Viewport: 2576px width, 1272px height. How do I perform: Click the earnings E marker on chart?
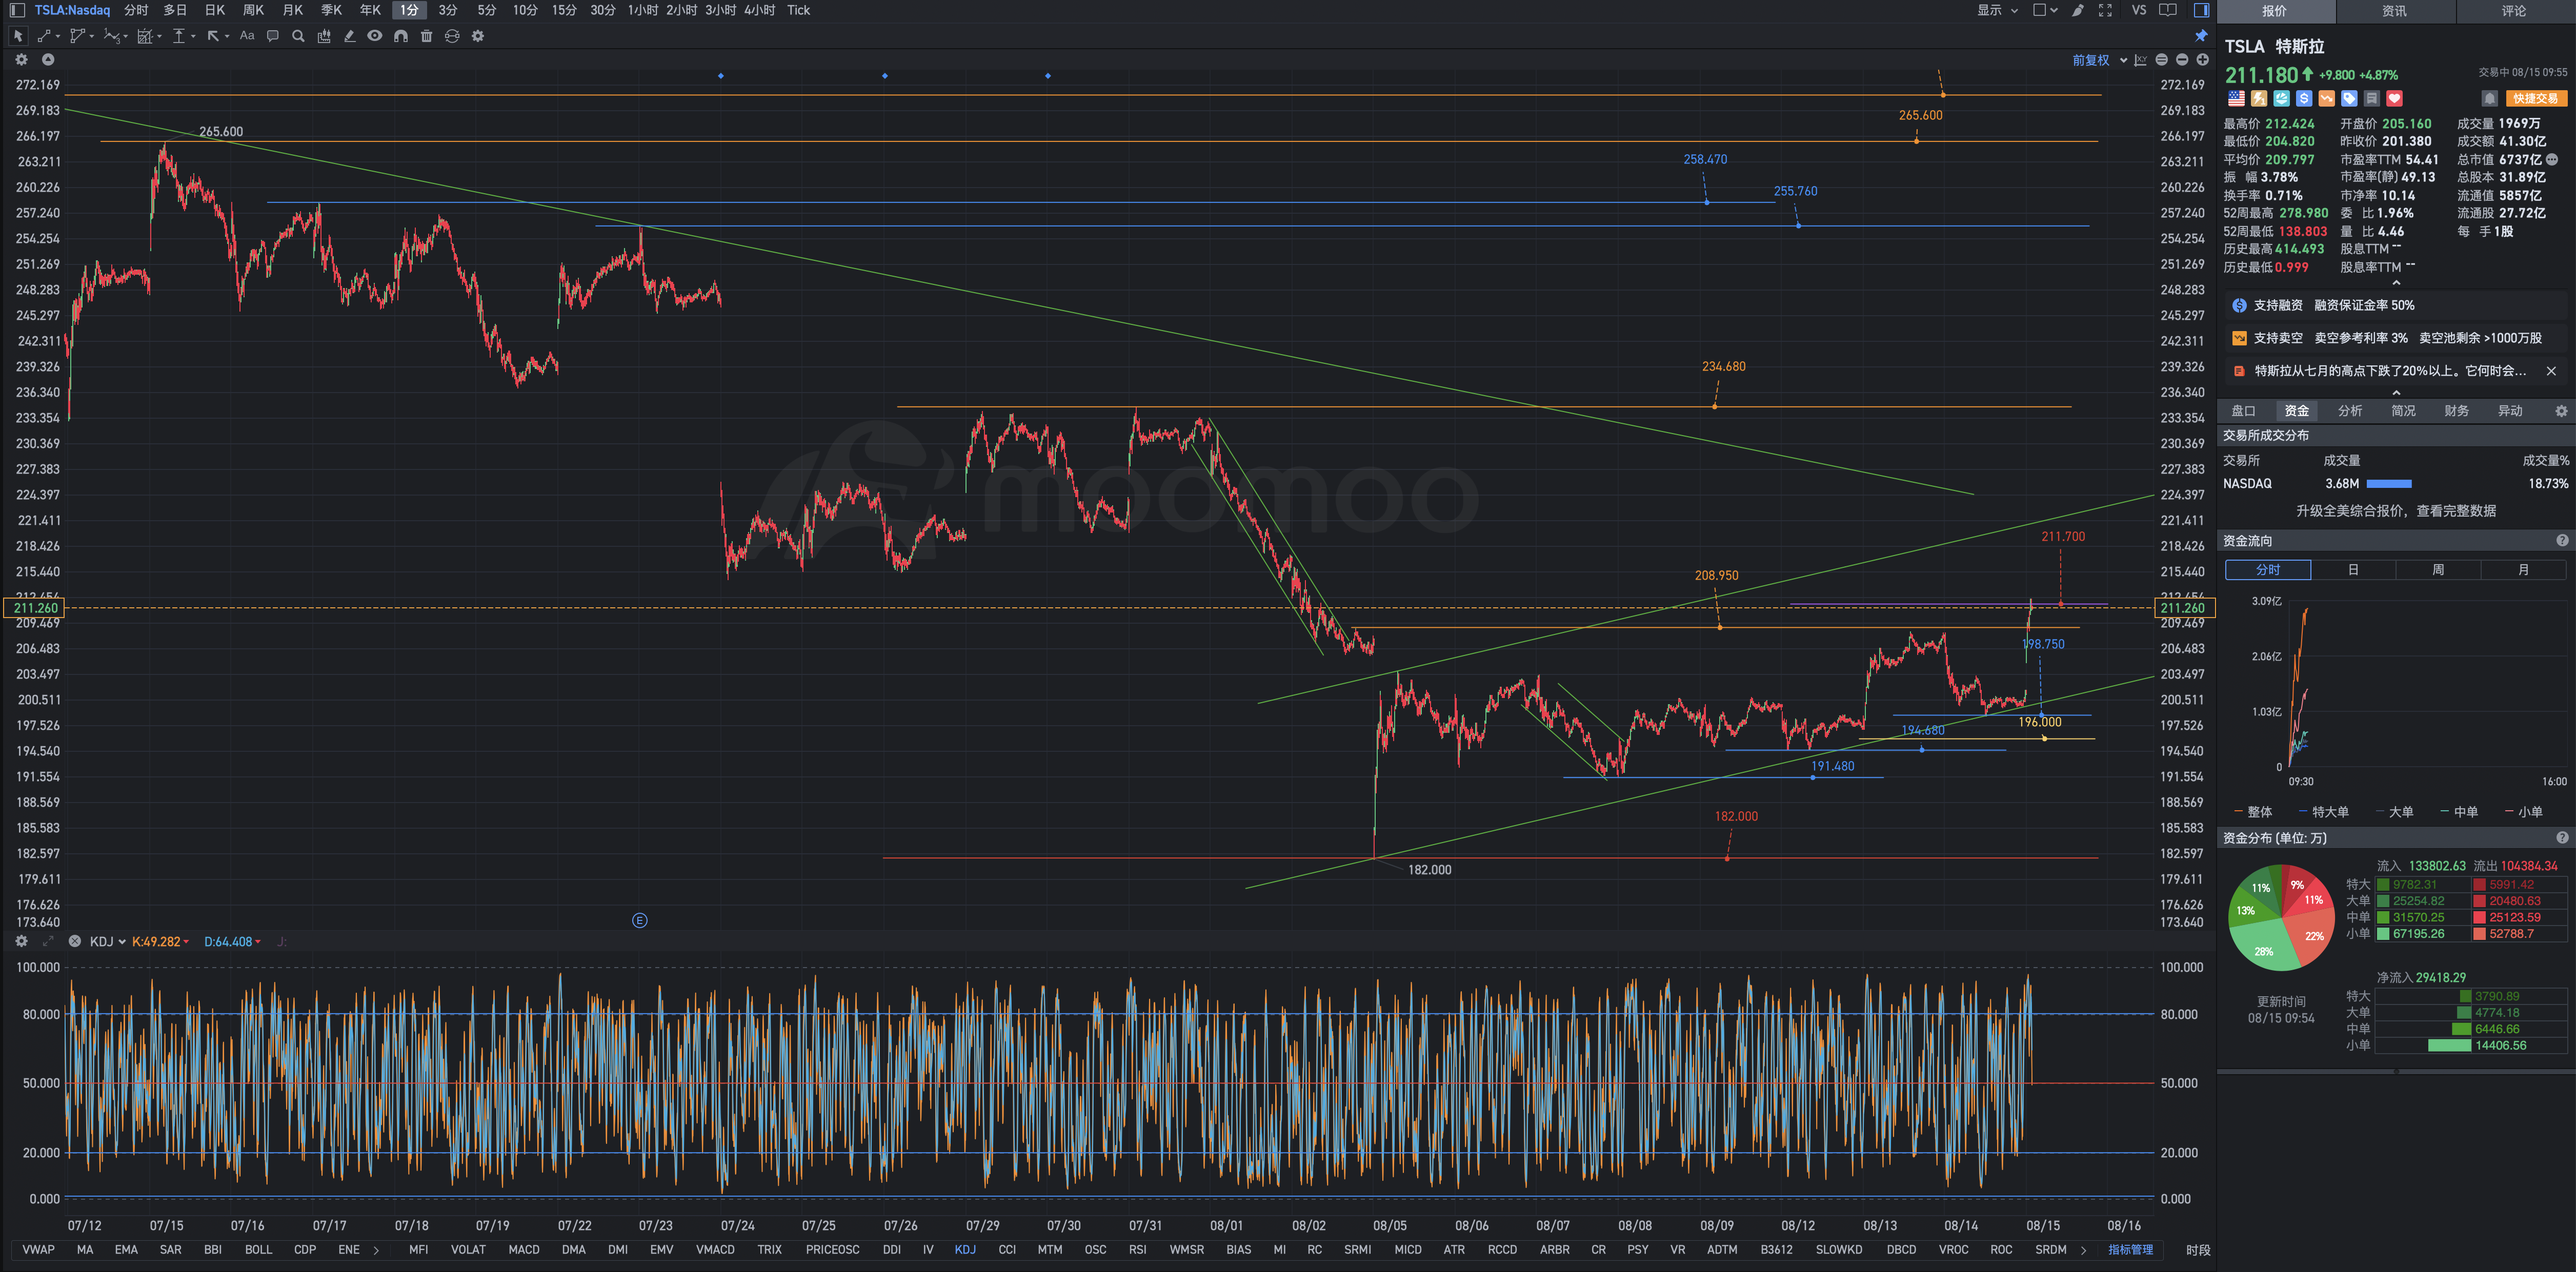(640, 920)
